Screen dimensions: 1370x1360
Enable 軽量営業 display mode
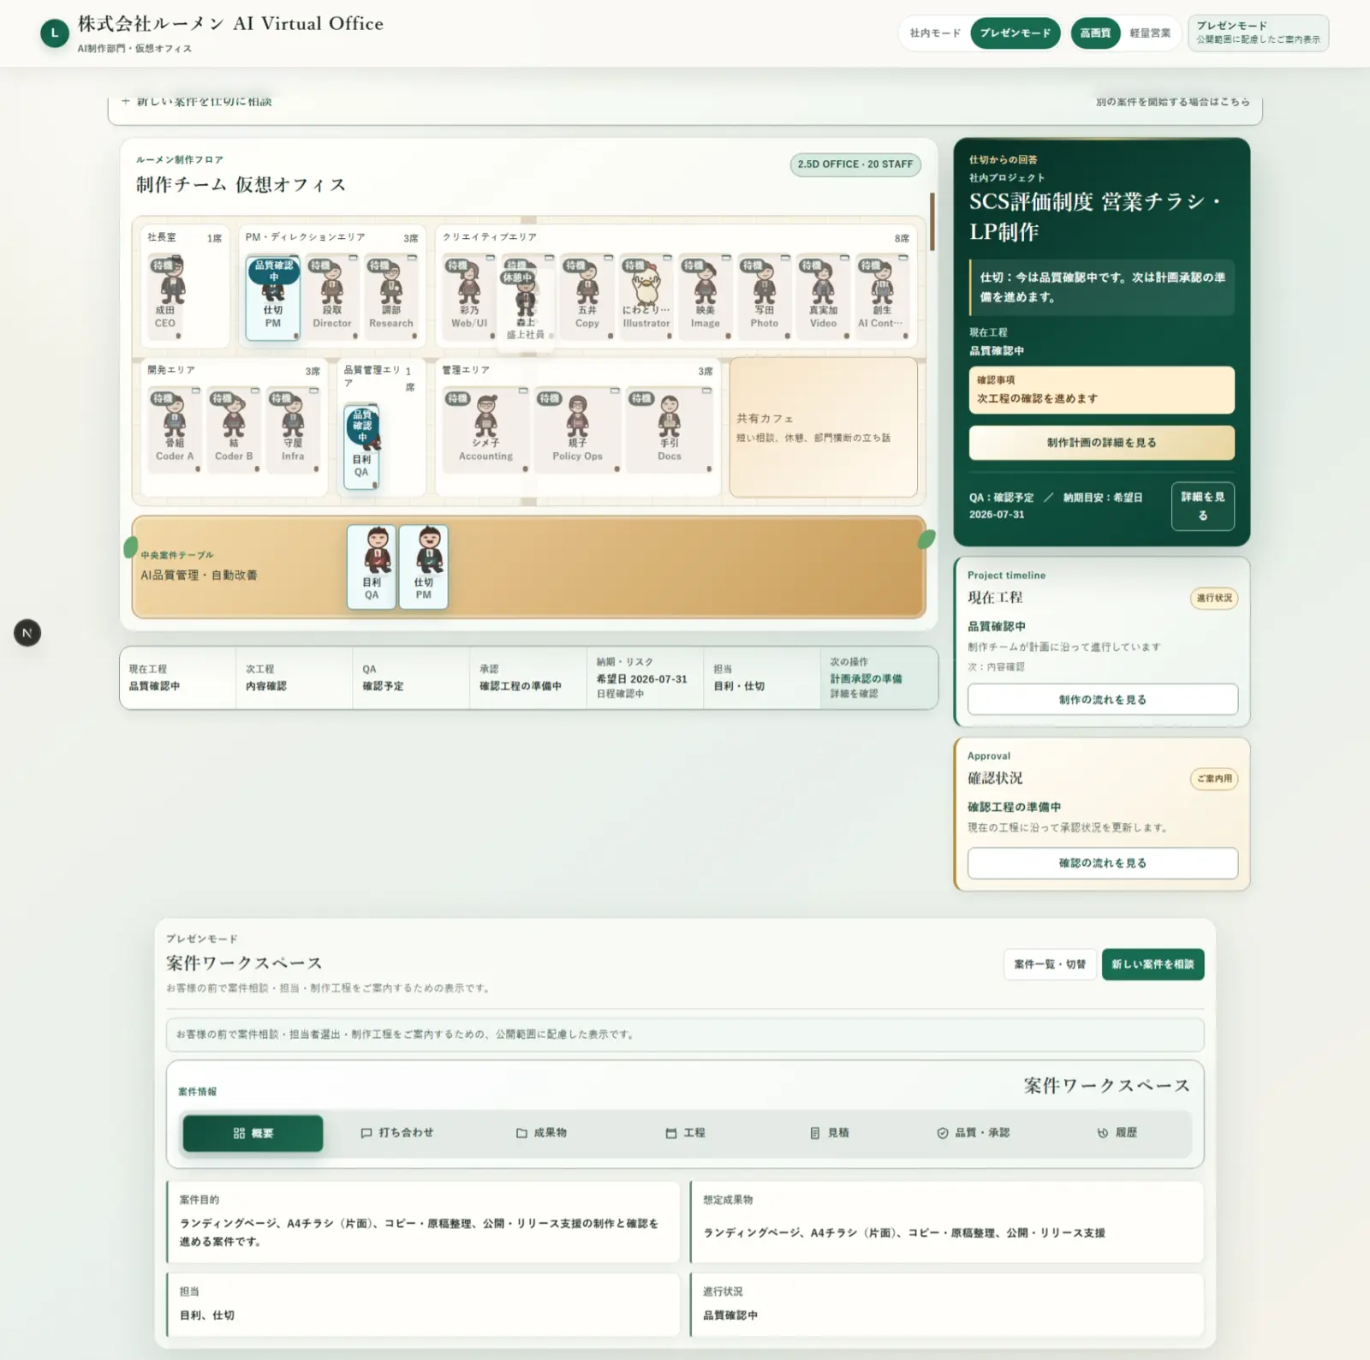1150,33
